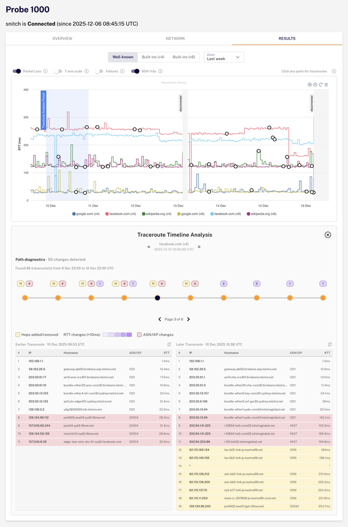This screenshot has width=348, height=527.
Task: Disable the Packet Loss toggle
Action: 18,72
